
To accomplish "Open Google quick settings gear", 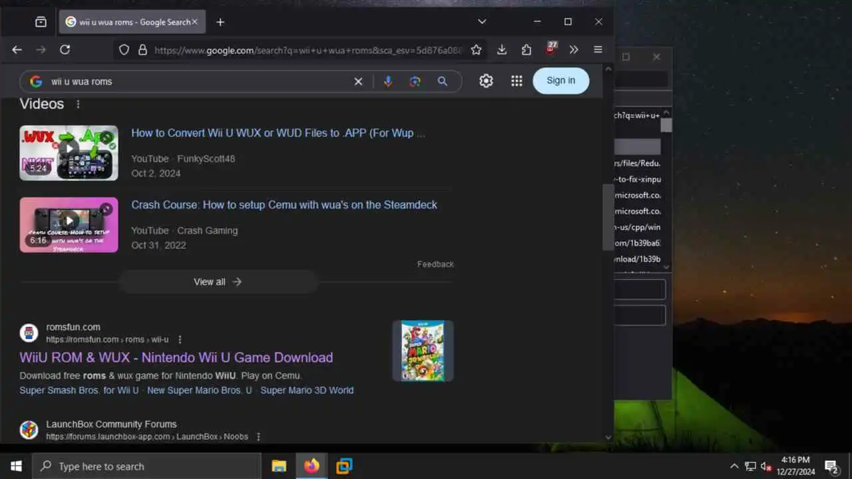I will pyautogui.click(x=487, y=80).
